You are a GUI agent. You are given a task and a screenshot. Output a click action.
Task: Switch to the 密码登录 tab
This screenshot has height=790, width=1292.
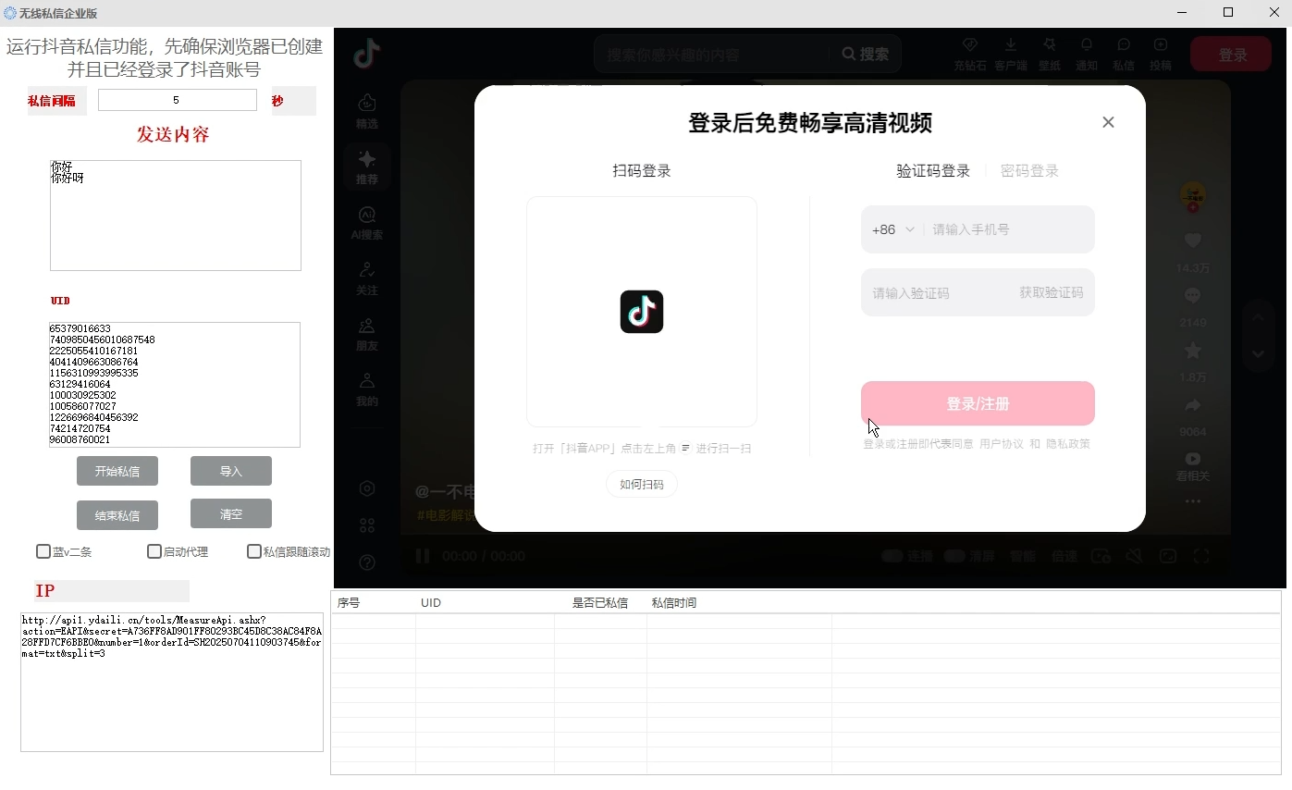coord(1029,170)
